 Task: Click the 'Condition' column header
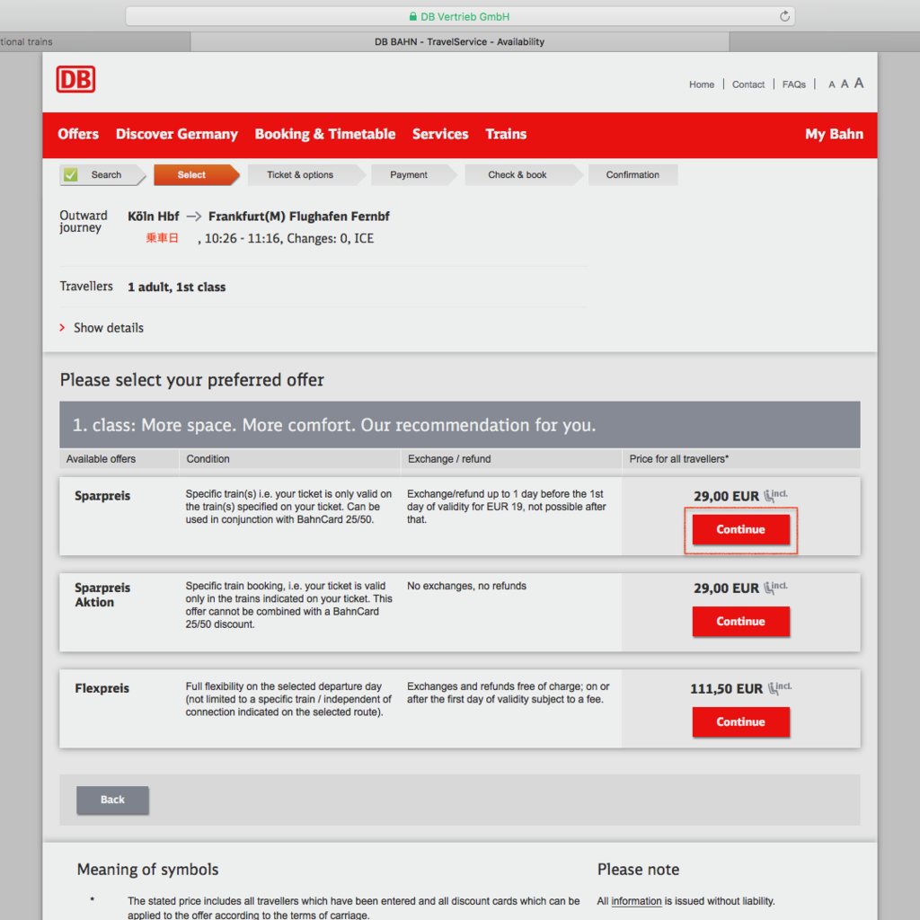click(208, 459)
